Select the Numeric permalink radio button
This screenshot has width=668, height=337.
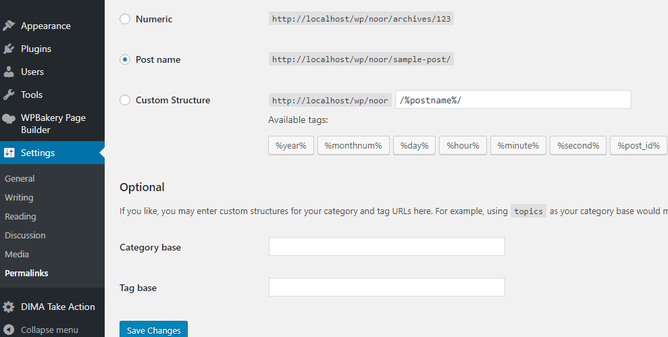(125, 19)
